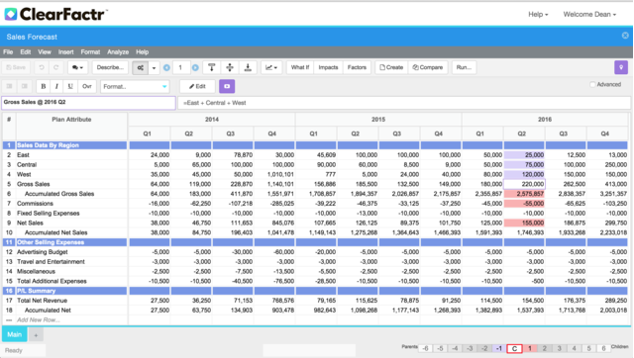Open the Welcome Dean user dropdown

[589, 15]
